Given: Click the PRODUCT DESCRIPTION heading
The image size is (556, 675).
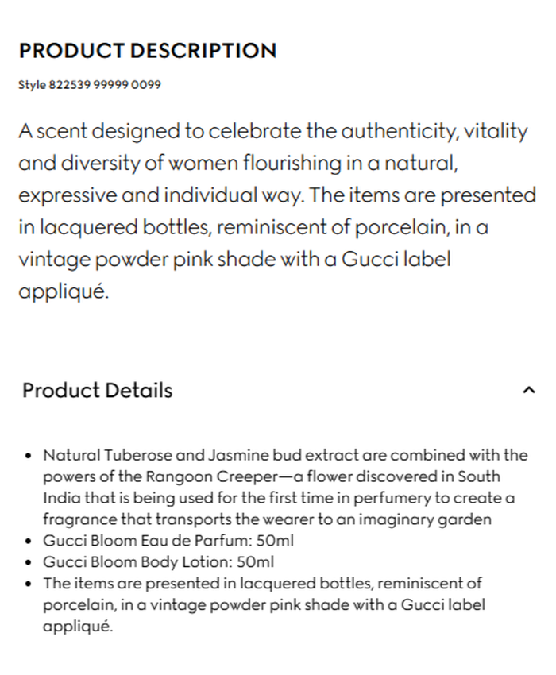Looking at the screenshot, I should (x=148, y=51).
